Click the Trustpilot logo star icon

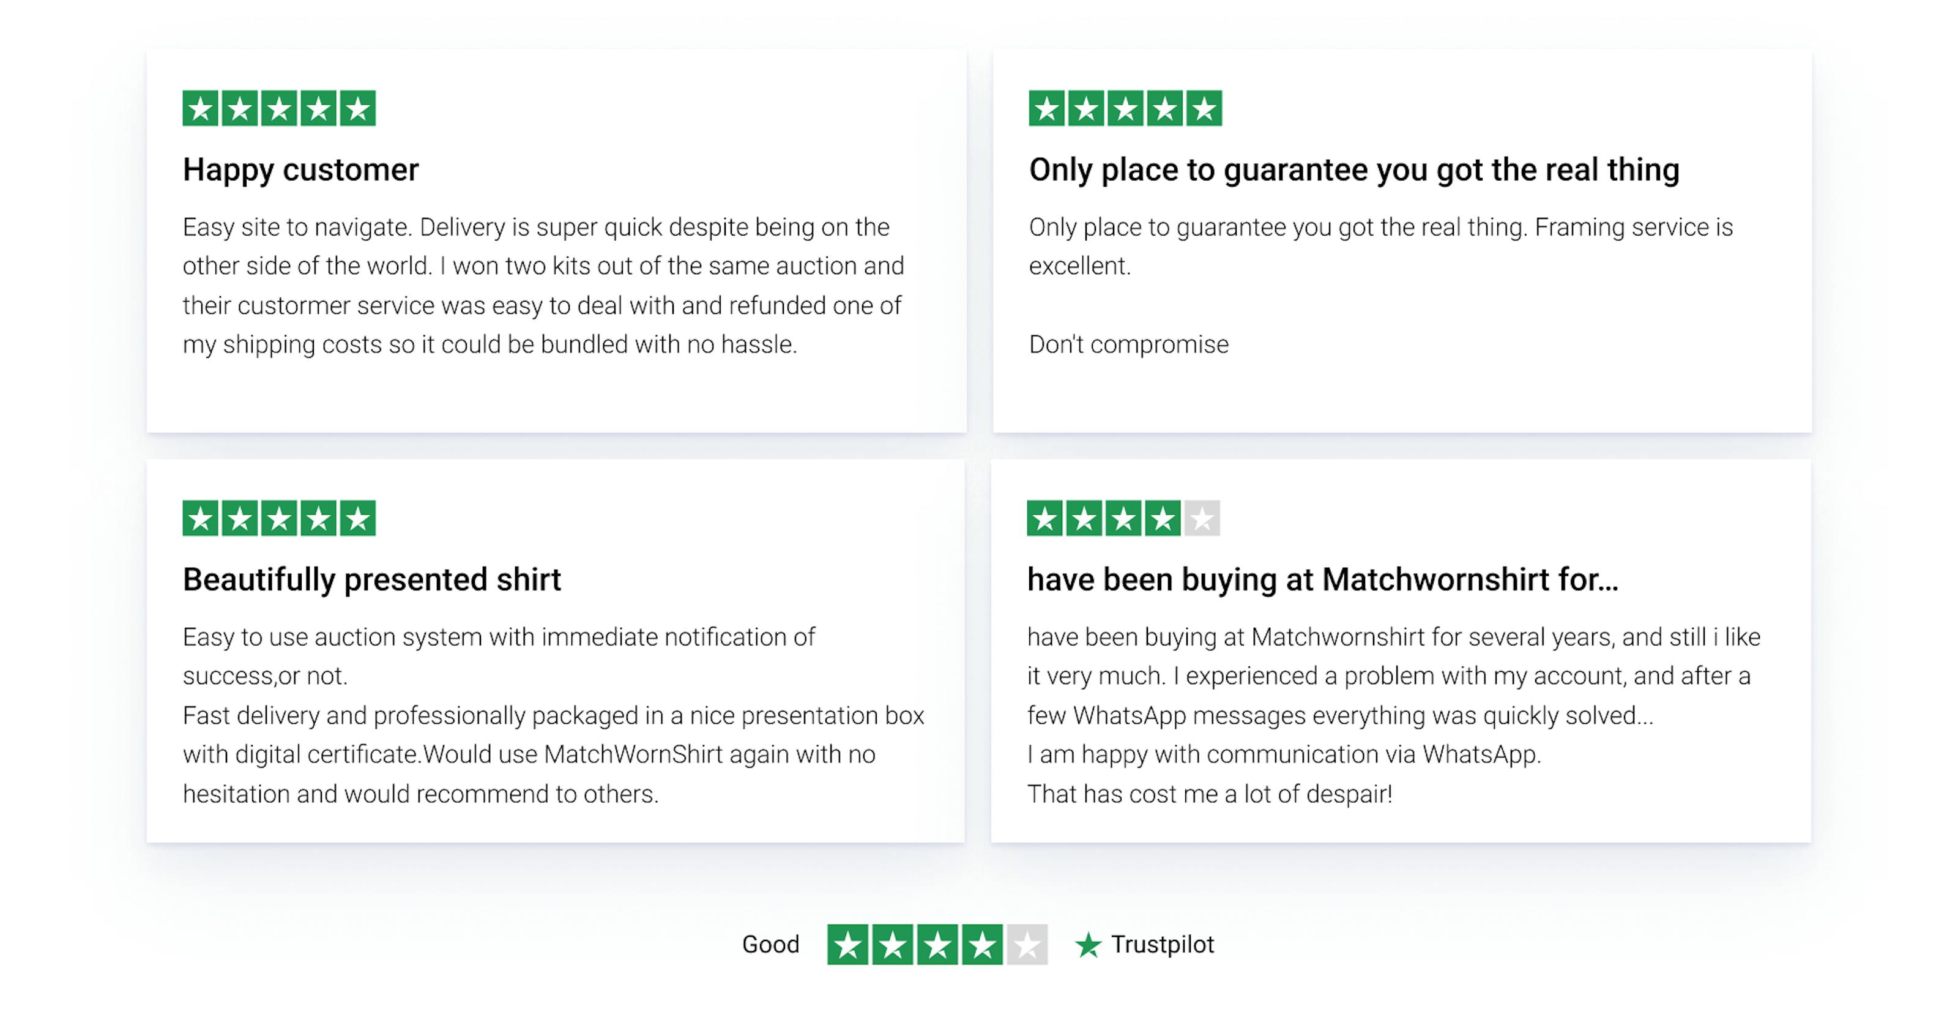pyautogui.click(x=1088, y=945)
